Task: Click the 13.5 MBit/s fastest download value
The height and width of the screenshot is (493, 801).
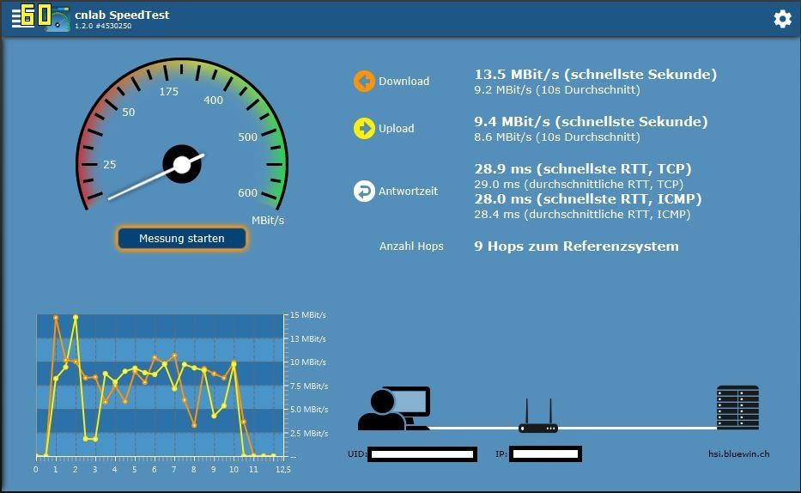Action: pyautogui.click(x=595, y=75)
